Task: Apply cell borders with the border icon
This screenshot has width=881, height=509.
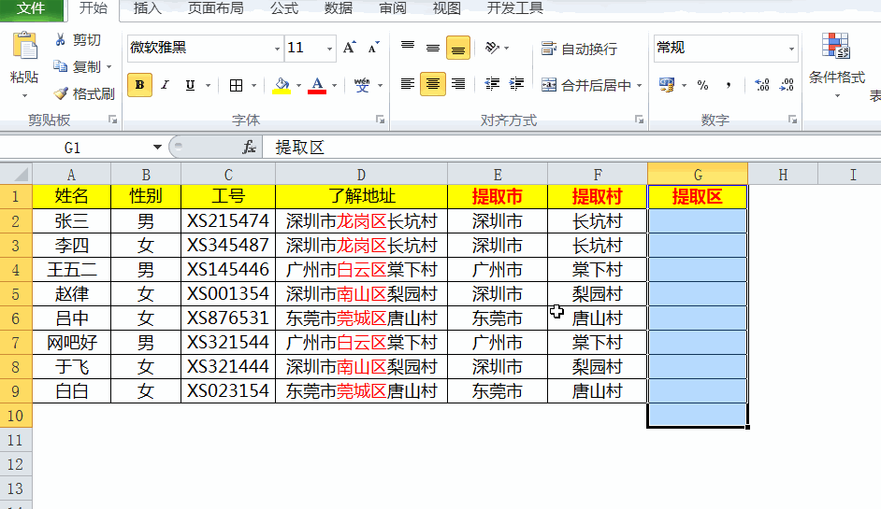Action: pyautogui.click(x=236, y=85)
